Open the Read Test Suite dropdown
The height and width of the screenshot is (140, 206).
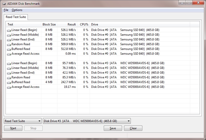point(23,121)
